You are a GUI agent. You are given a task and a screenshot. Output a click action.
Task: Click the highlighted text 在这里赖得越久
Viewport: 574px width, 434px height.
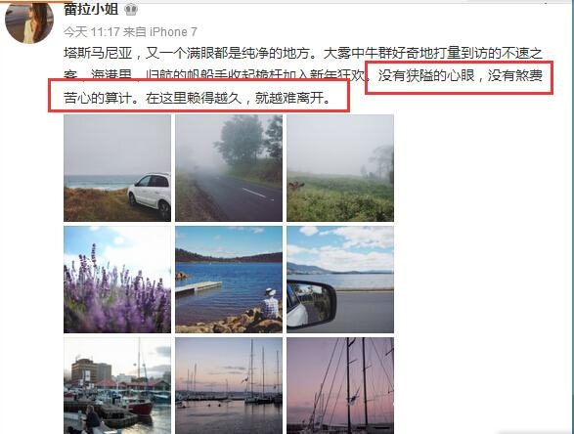pos(194,98)
